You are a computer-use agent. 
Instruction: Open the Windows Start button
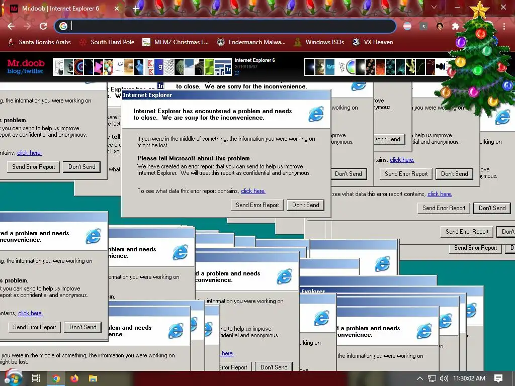pos(13,377)
